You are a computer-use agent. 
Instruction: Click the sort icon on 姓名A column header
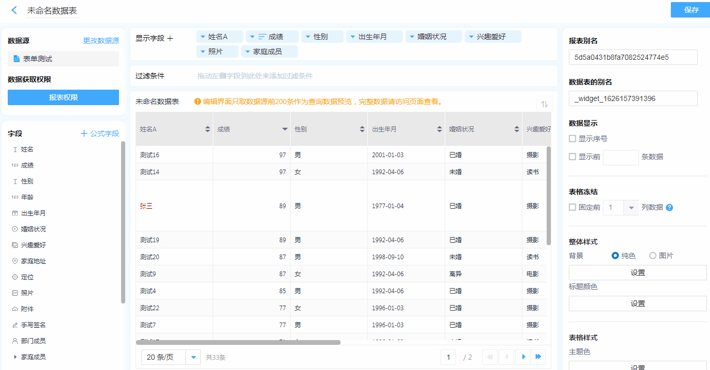(x=208, y=129)
